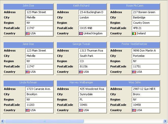The image size is (168, 124).
Task: Click the USA flag in George Tweak's card
Action: tap(81, 72)
